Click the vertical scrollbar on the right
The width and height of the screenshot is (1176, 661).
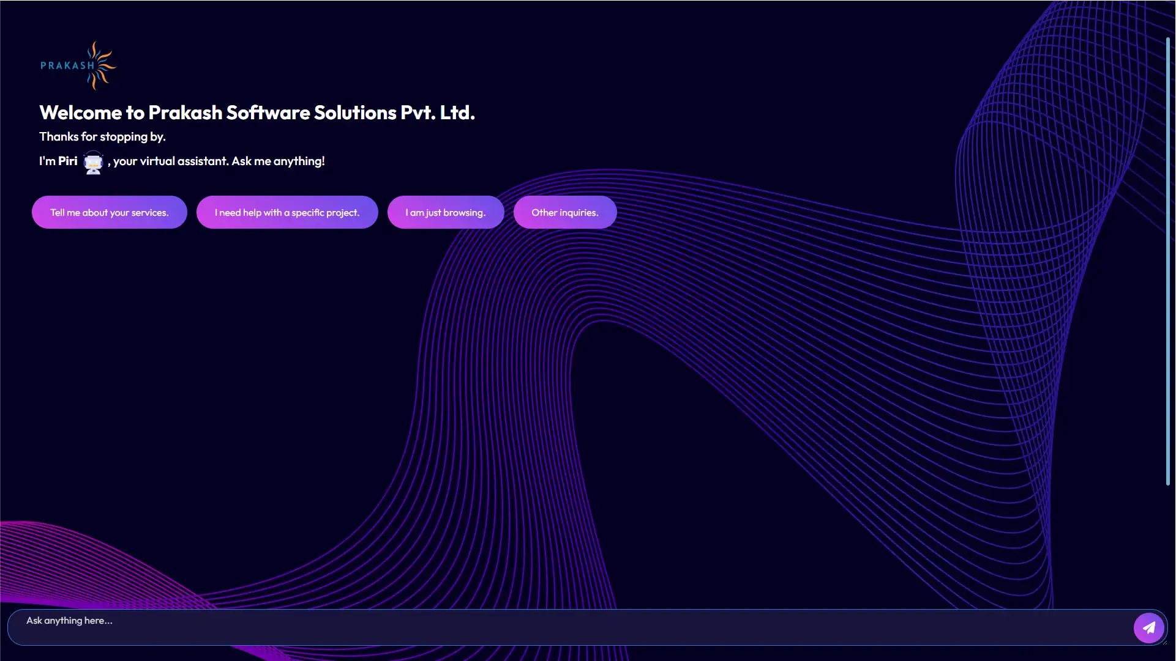1168,262
